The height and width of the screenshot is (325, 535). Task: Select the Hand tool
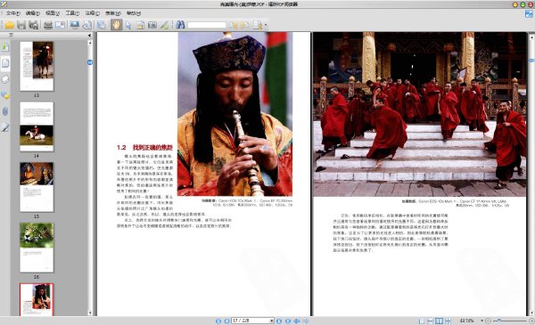(116, 25)
